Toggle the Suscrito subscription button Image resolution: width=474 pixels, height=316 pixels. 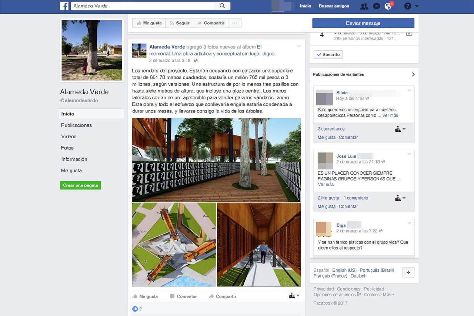click(328, 55)
